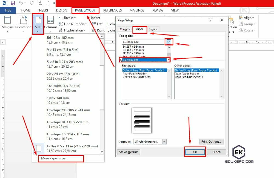The width and height of the screenshot is (274, 178).
Task: Click Set As Default button
Action: click(129, 152)
